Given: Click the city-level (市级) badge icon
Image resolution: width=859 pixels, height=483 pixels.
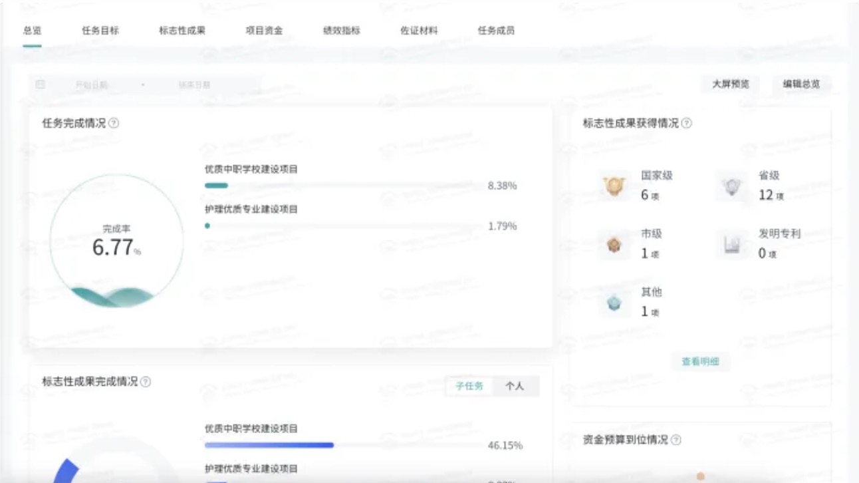Looking at the screenshot, I should coord(613,244).
